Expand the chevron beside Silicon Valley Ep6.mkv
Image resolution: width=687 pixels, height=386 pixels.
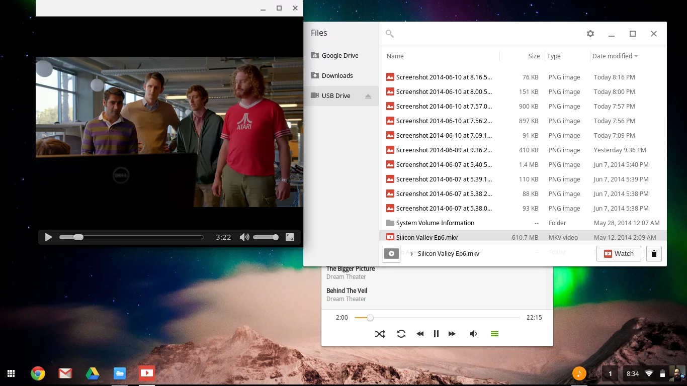pos(411,254)
